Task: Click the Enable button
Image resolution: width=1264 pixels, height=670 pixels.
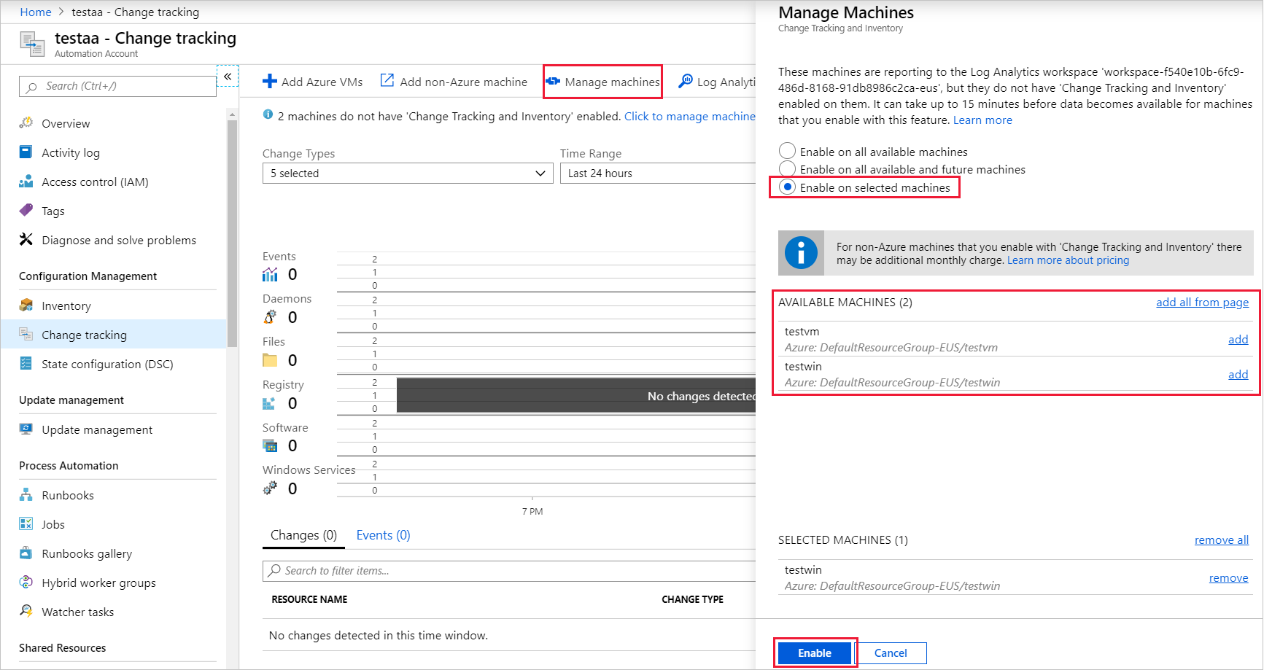Action: [815, 653]
